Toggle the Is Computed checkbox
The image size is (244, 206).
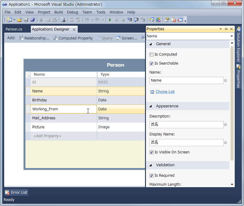click(151, 54)
